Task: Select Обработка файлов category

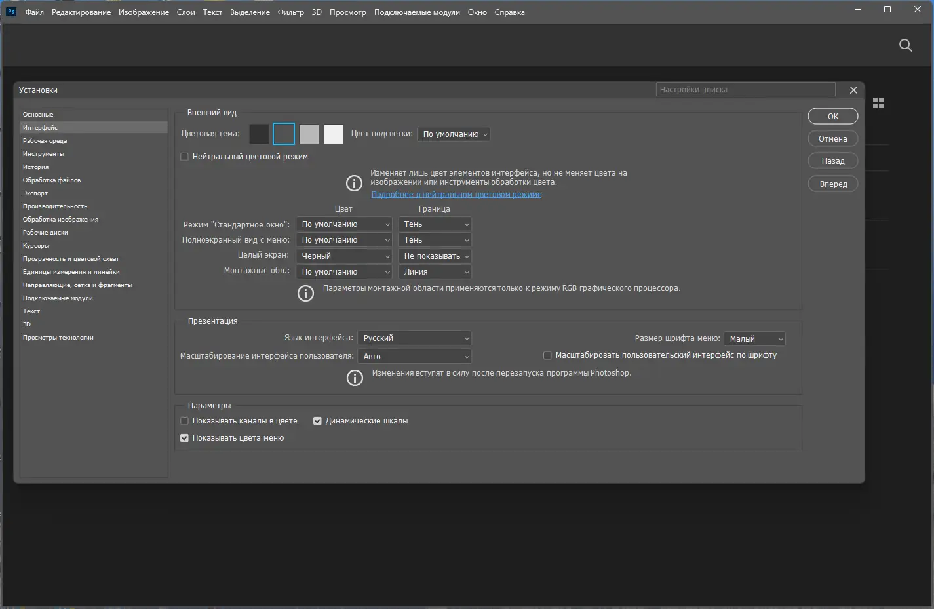Action: click(94, 180)
